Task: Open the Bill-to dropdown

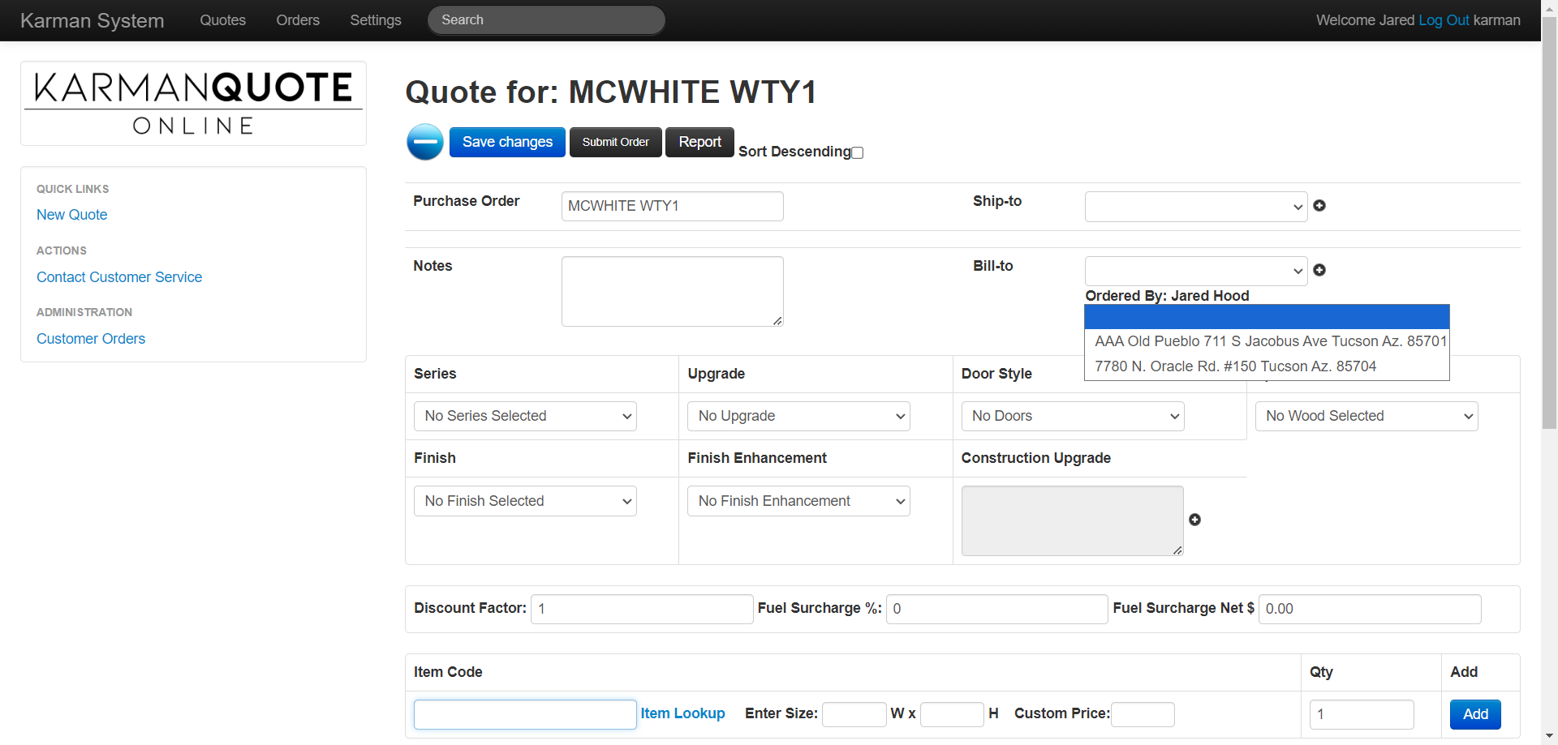Action: tap(1196, 271)
